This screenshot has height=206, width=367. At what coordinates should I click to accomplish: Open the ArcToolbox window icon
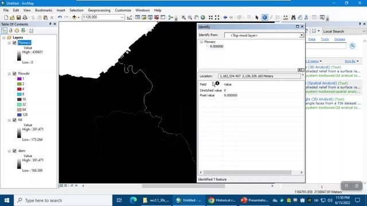(x=157, y=18)
